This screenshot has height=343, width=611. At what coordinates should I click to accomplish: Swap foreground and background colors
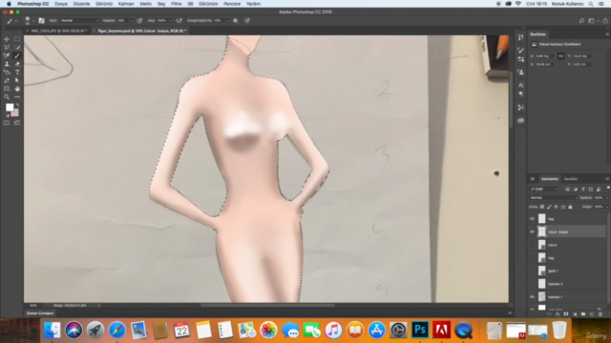(17, 105)
